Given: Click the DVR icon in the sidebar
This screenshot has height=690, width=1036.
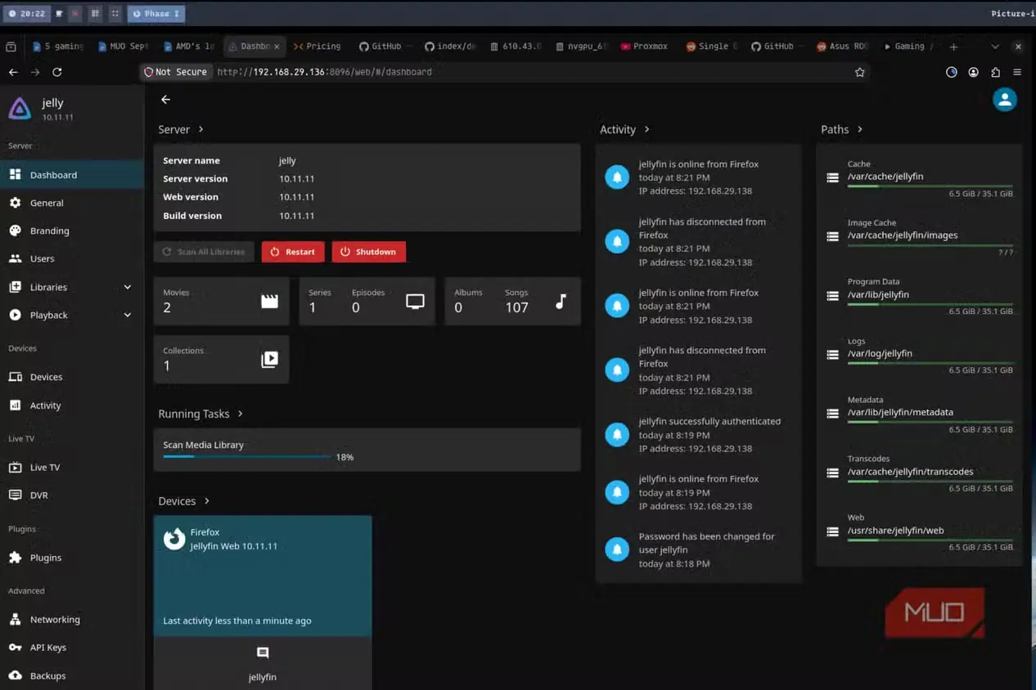Looking at the screenshot, I should pos(15,495).
